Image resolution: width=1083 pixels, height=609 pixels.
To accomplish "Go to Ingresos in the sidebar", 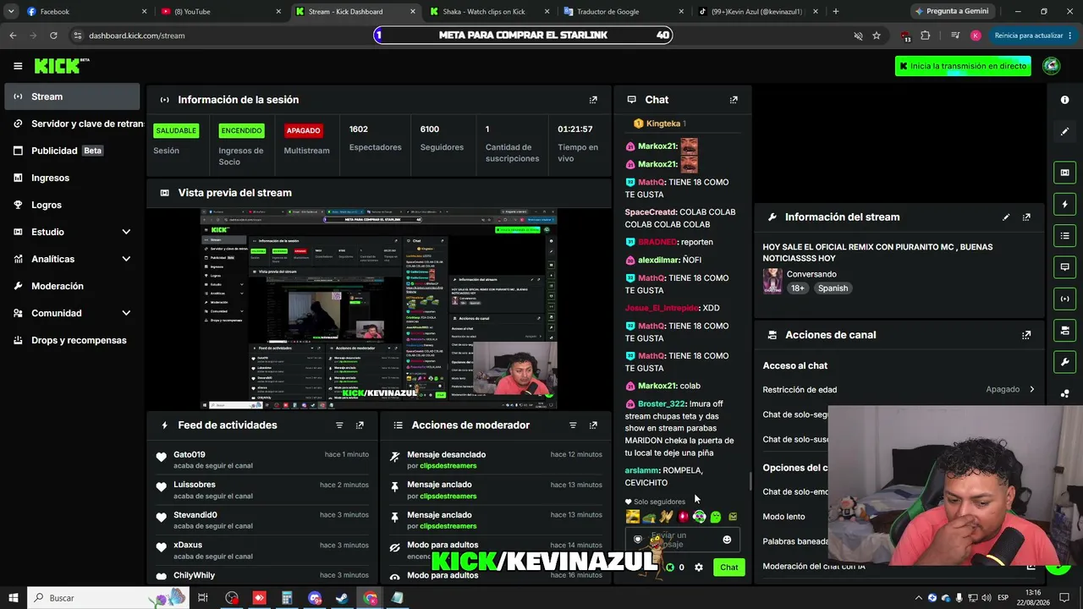I will point(72,178).
